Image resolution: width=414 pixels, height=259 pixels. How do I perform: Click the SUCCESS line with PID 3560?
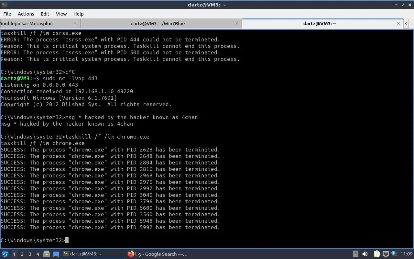pyautogui.click(x=110, y=214)
